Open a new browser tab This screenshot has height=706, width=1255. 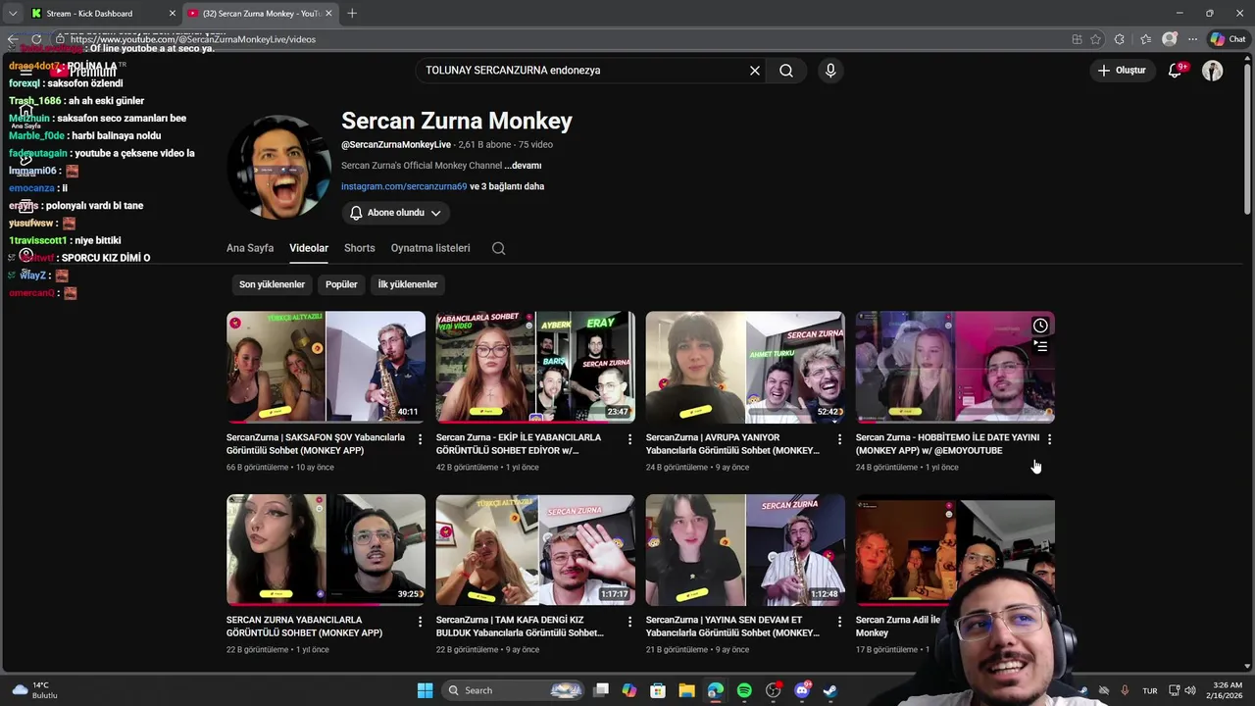[x=352, y=13]
